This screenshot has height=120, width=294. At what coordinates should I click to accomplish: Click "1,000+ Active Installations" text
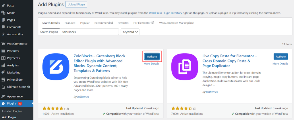tap(58, 114)
